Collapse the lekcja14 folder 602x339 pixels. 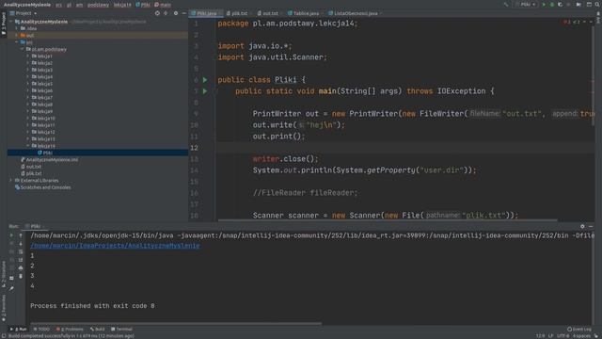click(28, 146)
